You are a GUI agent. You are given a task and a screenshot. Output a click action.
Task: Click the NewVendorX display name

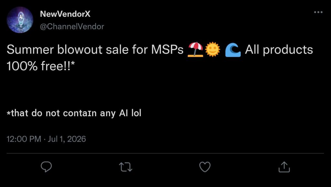[65, 14]
